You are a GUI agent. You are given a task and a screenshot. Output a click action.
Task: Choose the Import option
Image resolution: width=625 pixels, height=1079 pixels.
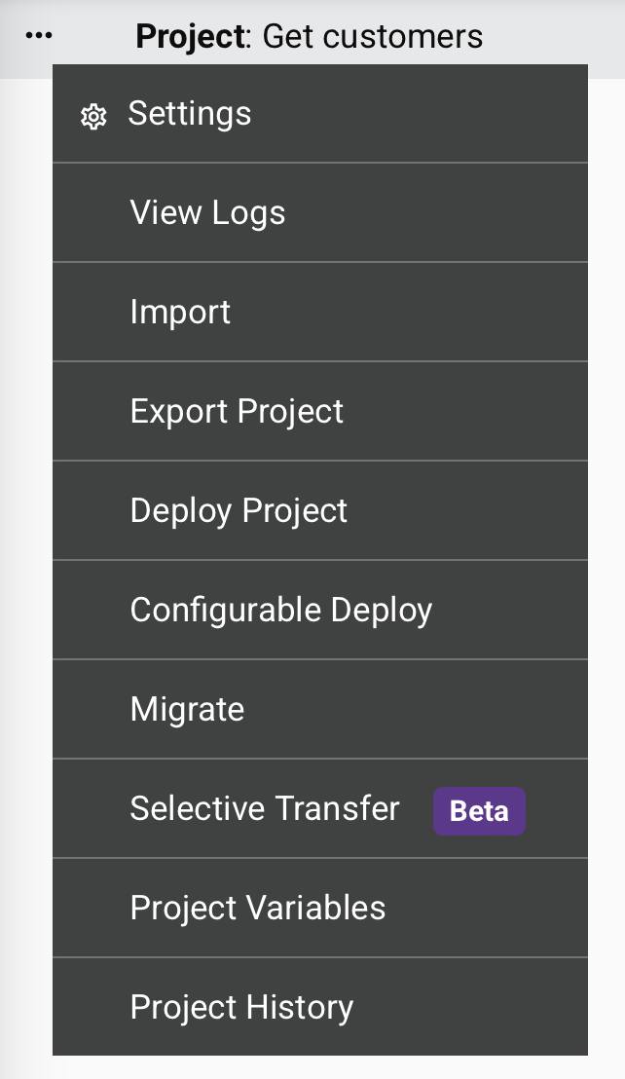180,313
